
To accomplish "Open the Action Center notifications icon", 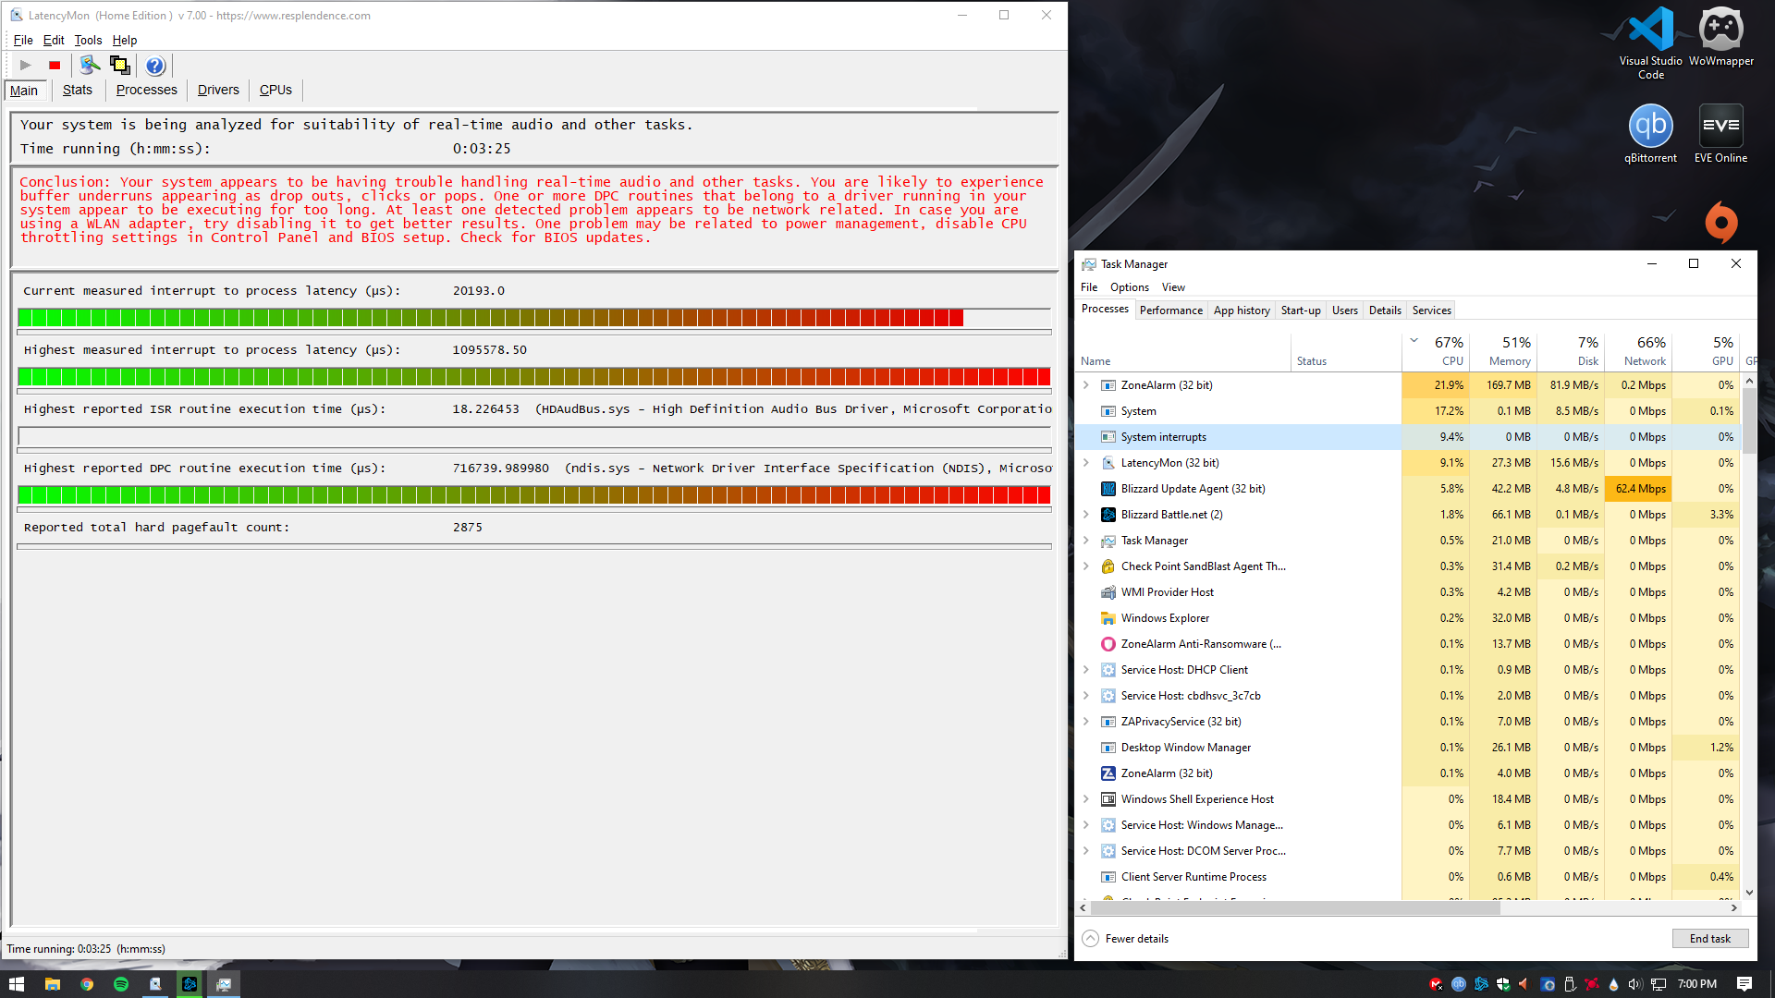I will click(1744, 984).
